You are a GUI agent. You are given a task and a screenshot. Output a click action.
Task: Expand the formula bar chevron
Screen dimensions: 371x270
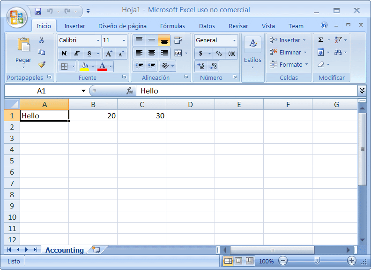click(x=362, y=91)
